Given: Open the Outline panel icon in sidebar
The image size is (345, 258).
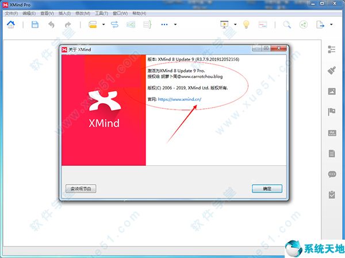Looking at the screenshot, I should [332, 50].
